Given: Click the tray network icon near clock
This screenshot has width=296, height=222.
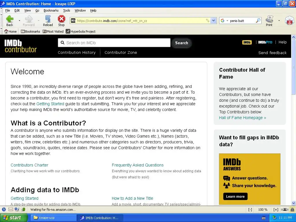Looking at the screenshot, I should coord(274,218).
